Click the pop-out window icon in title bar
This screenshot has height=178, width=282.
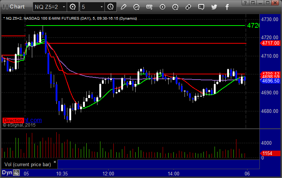pyautogui.click(x=253, y=3)
